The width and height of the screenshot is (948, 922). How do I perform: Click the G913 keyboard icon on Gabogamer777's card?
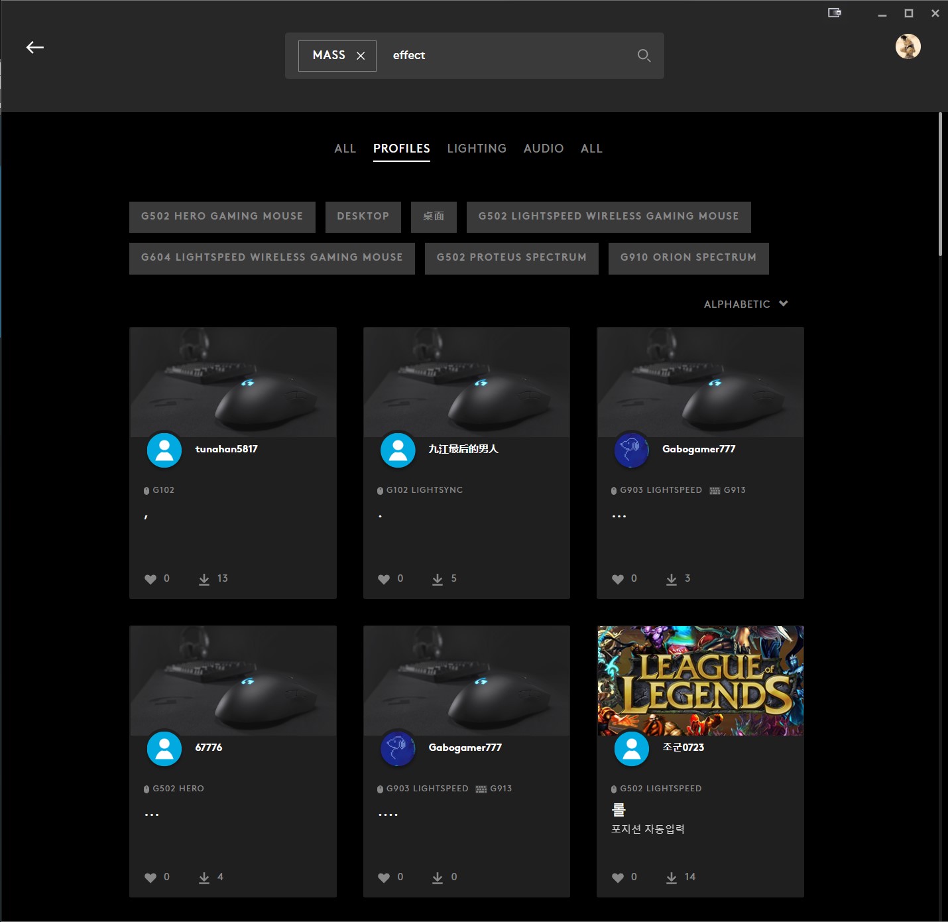[x=714, y=490]
